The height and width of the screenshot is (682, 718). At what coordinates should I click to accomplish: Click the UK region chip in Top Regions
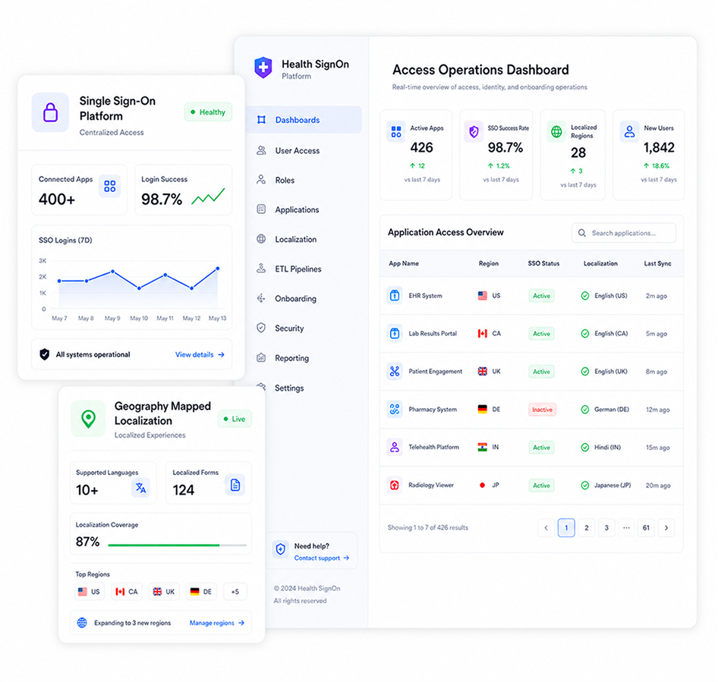click(x=164, y=592)
